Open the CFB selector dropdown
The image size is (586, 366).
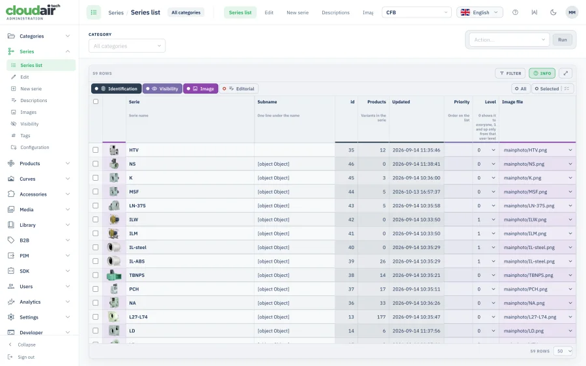(416, 12)
